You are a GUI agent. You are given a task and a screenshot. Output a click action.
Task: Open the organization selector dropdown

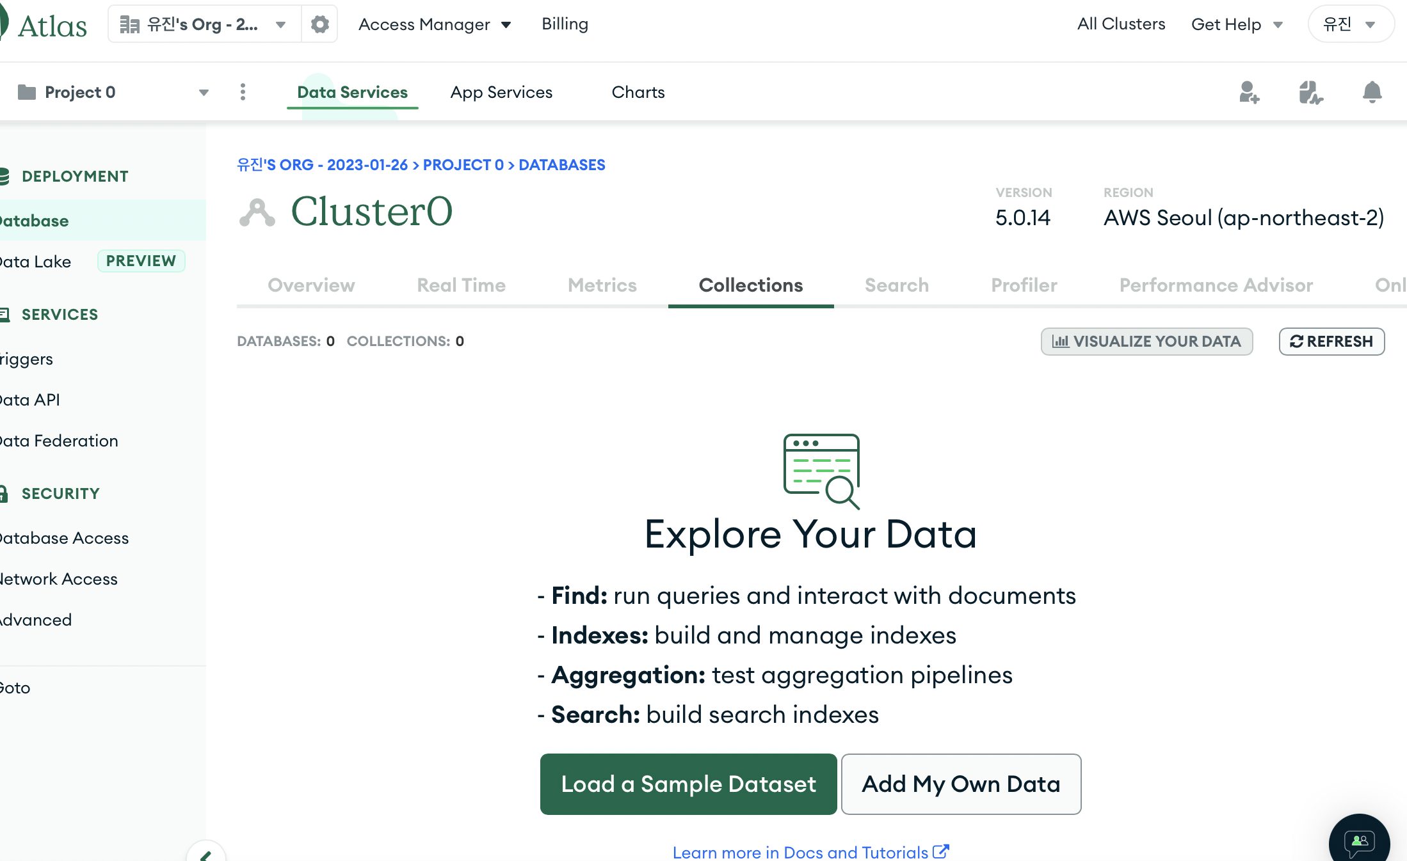pyautogui.click(x=205, y=24)
